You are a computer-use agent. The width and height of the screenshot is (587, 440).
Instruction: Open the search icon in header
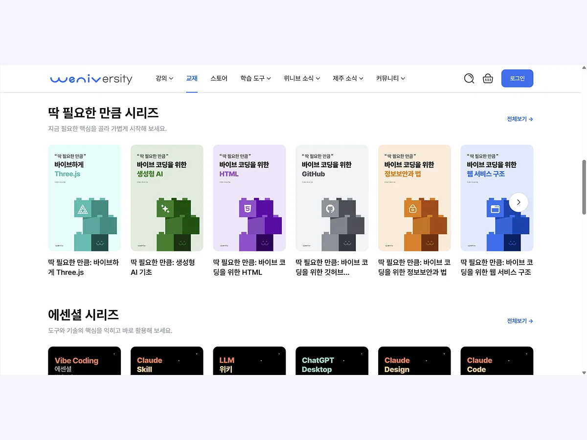click(x=469, y=78)
